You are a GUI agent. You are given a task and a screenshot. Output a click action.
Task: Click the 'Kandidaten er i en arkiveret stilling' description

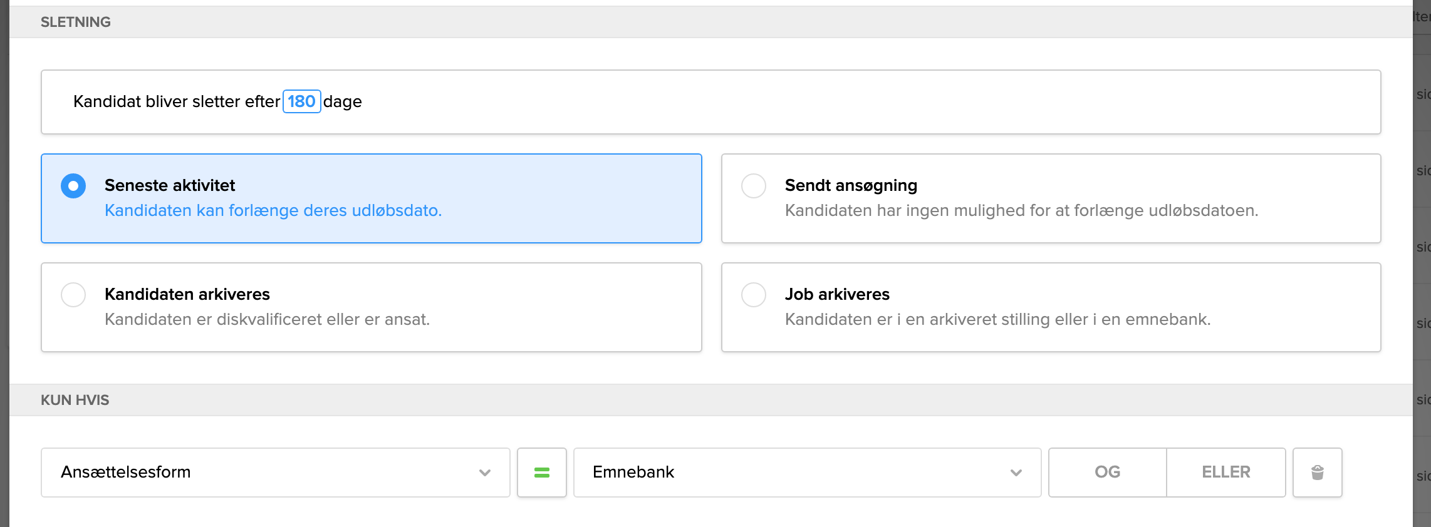(x=997, y=319)
